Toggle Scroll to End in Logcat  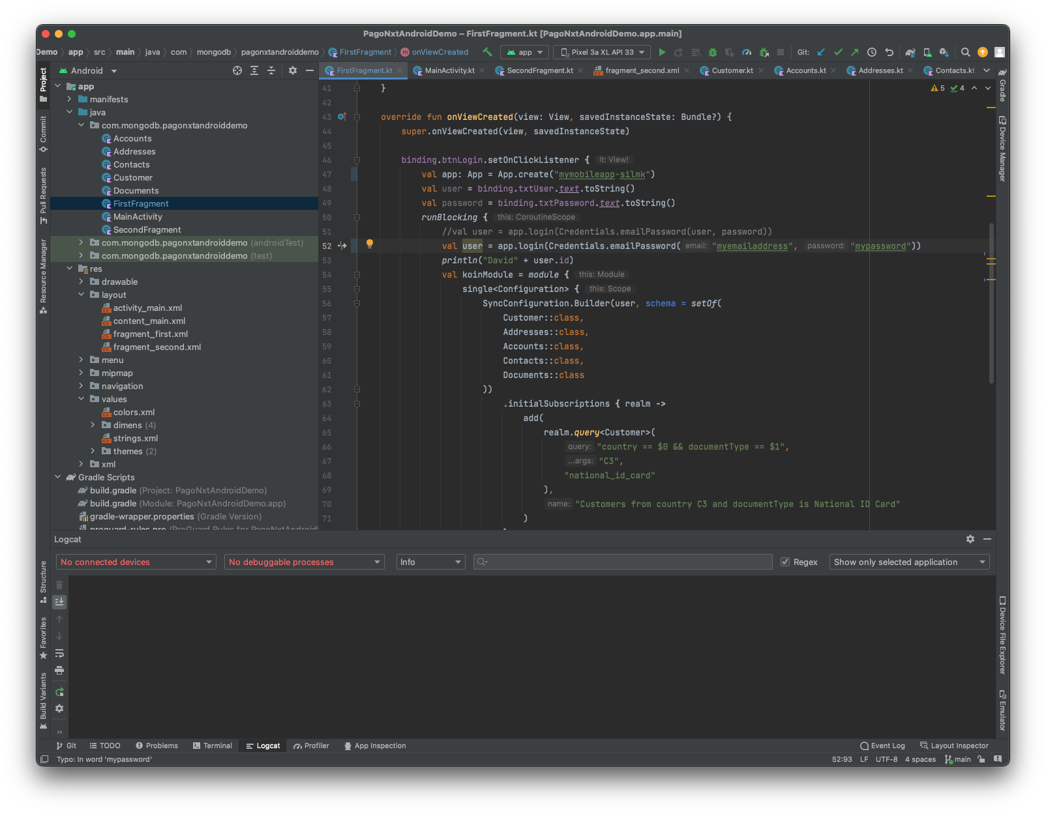59,602
